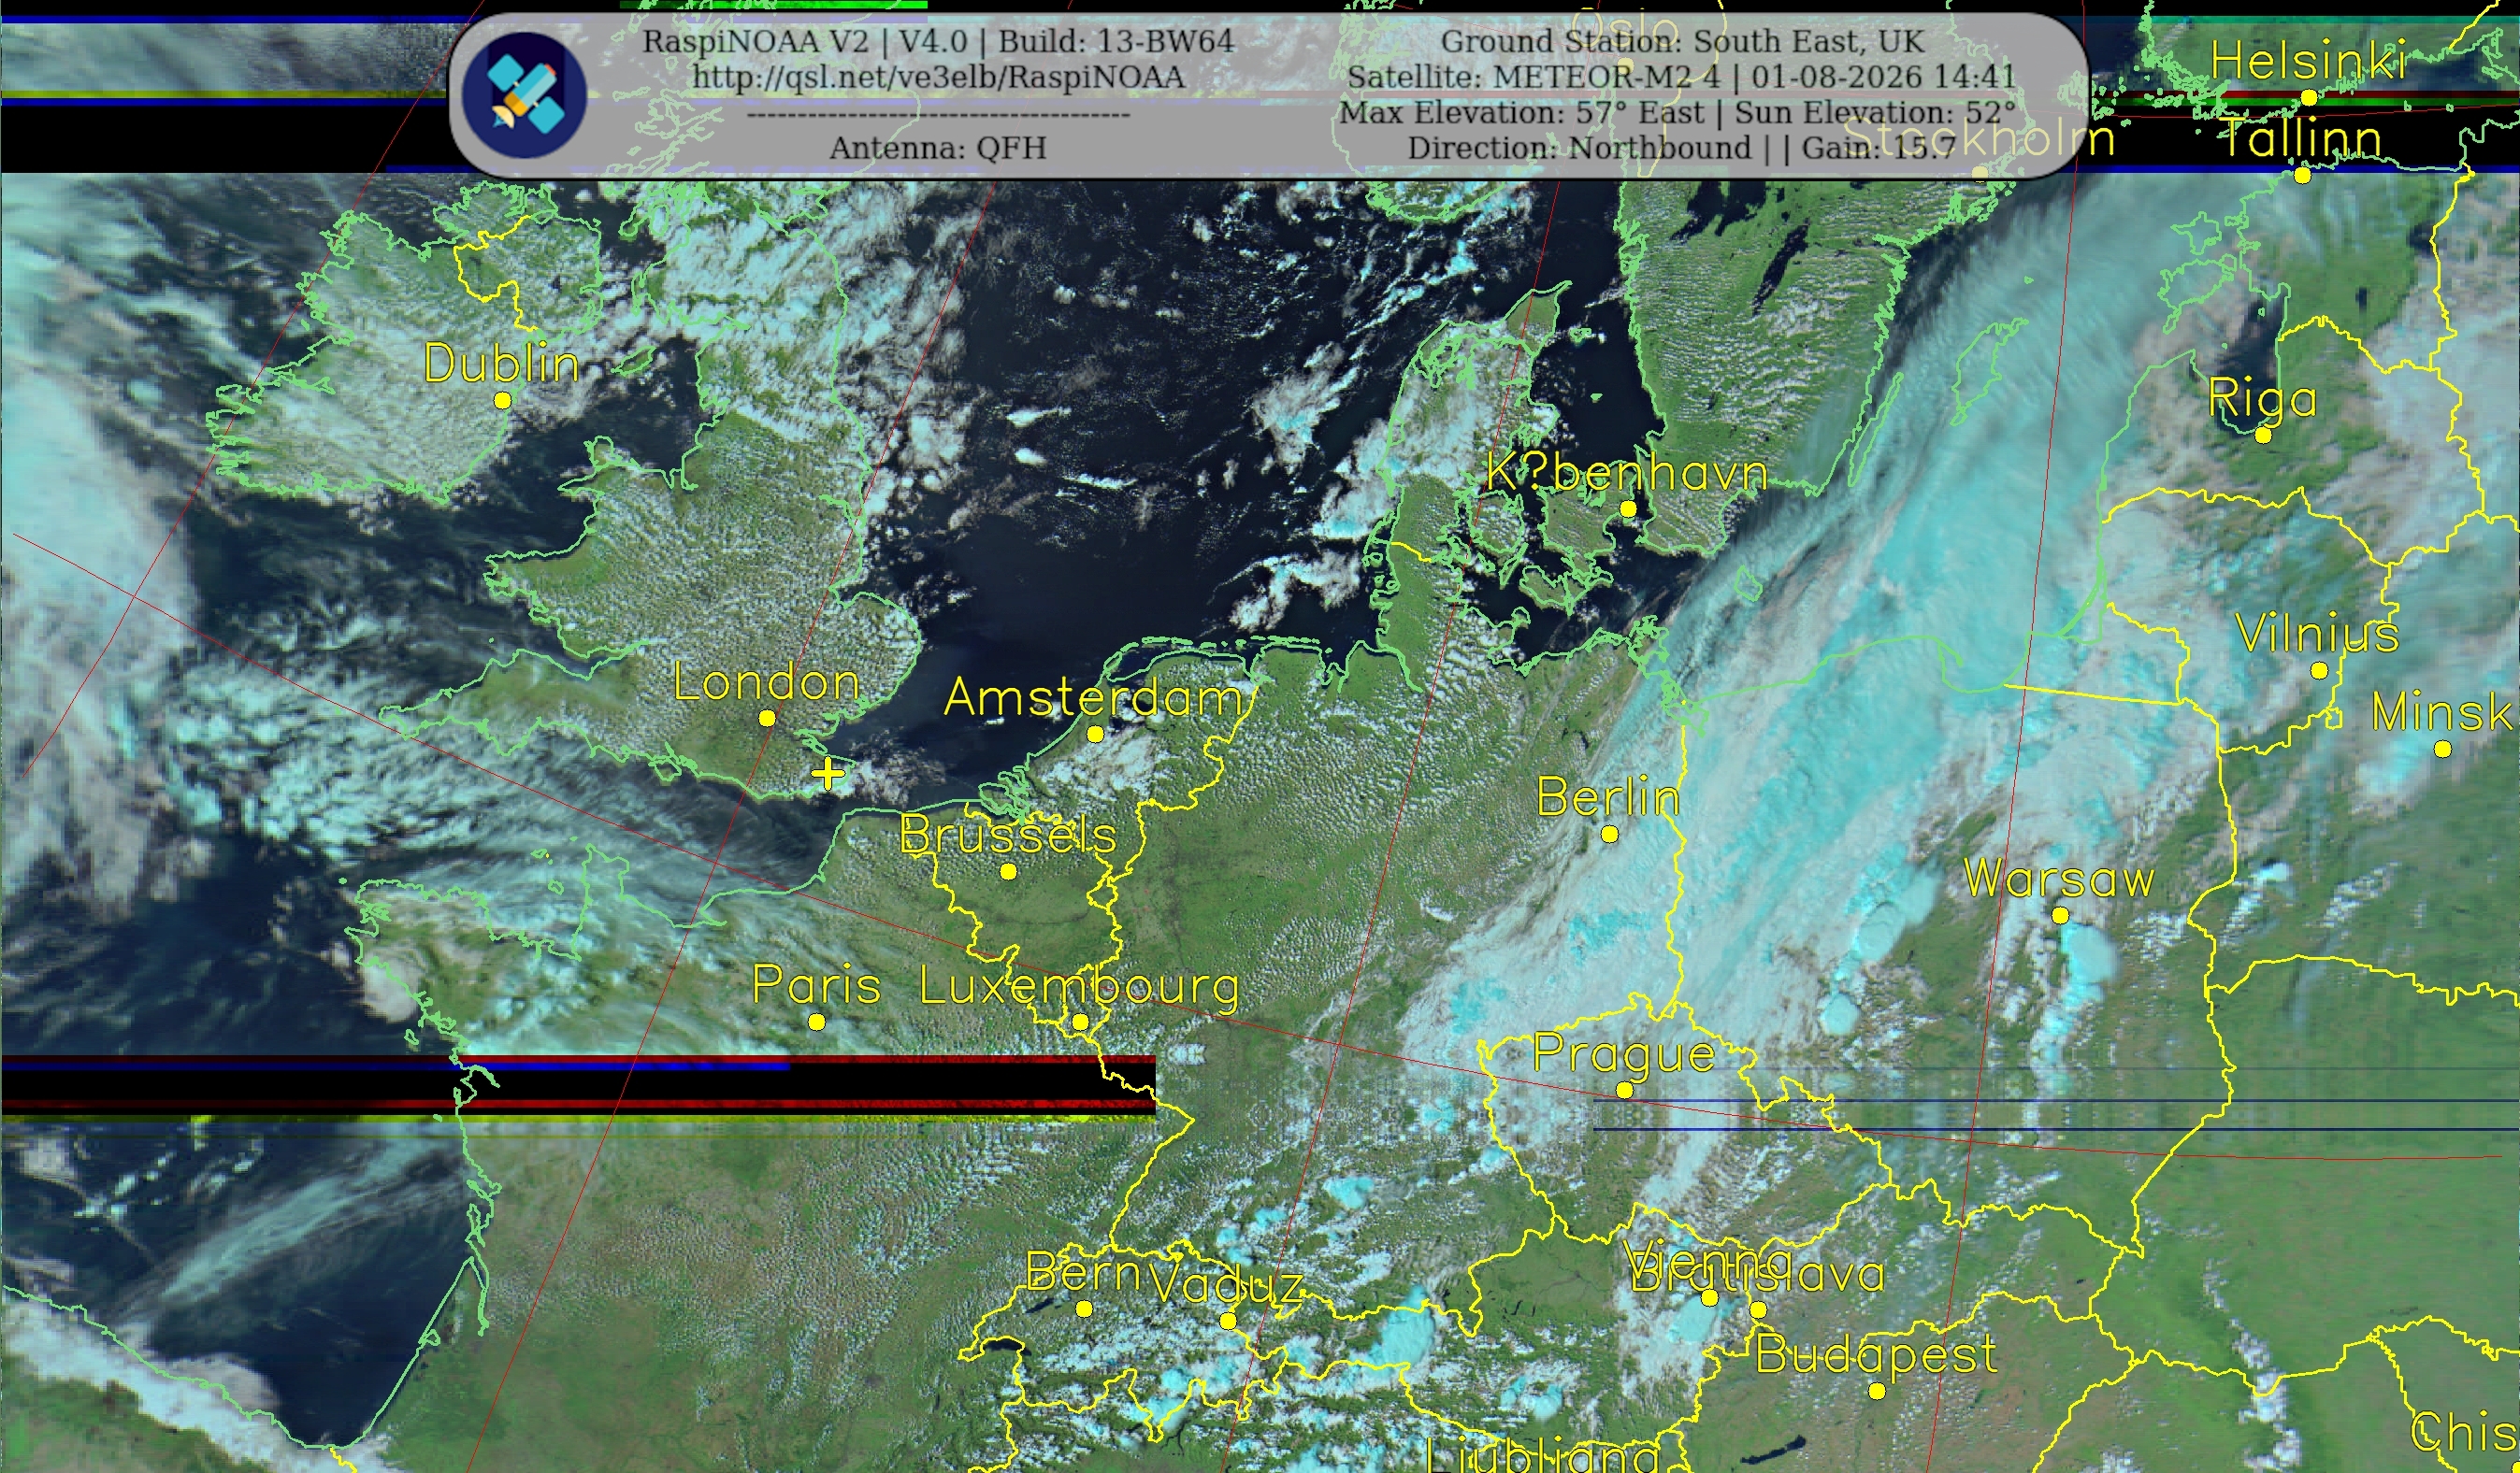This screenshot has height=1473, width=2520.
Task: Click the Tallinn city label
Action: [x=2302, y=139]
